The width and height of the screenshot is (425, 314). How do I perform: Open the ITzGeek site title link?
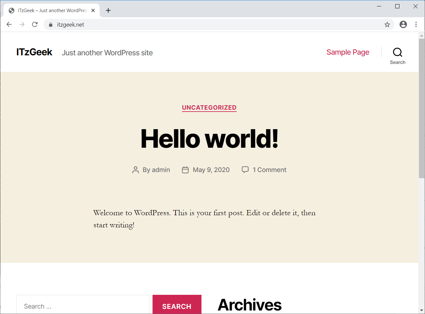(34, 52)
